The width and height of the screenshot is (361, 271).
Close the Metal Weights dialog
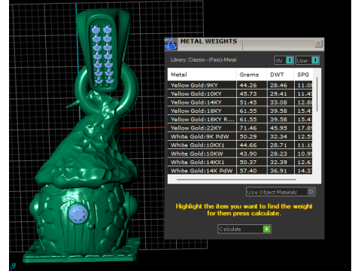coord(318,44)
